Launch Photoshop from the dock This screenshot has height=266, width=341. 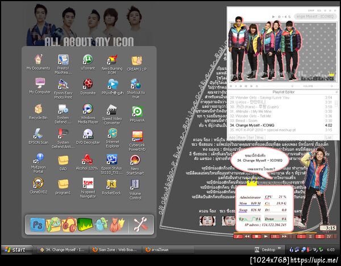[37, 225]
